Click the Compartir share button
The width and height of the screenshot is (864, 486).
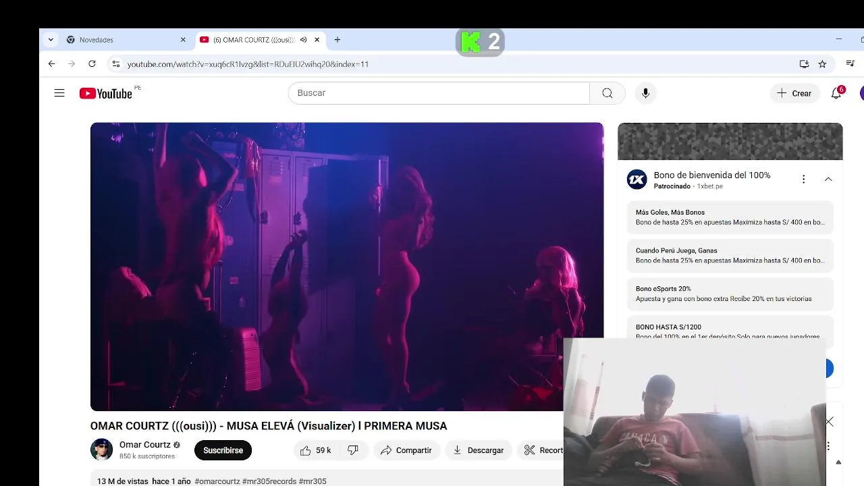(406, 450)
